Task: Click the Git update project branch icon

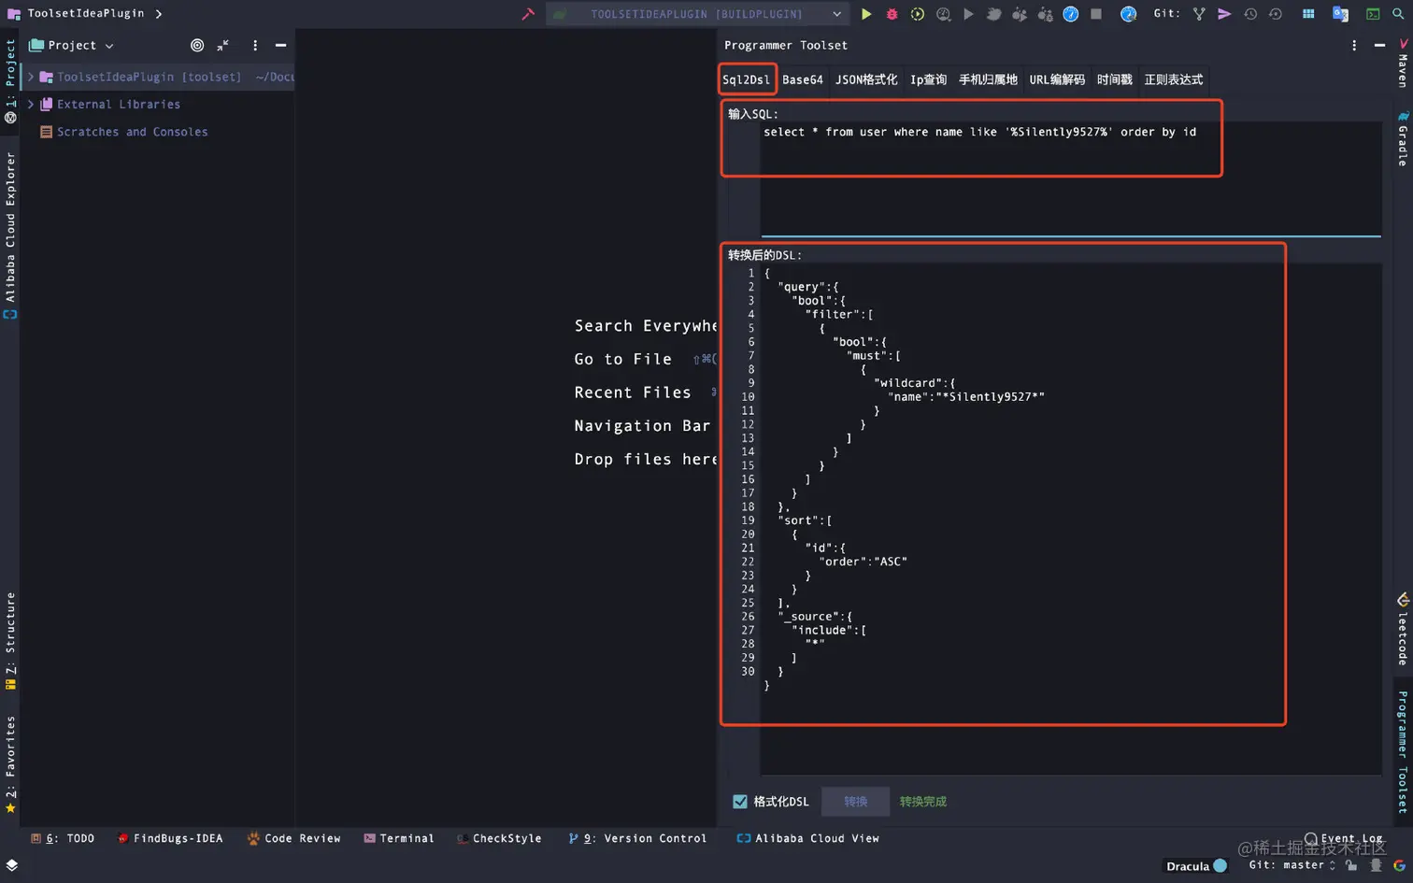Action: 1199,14
